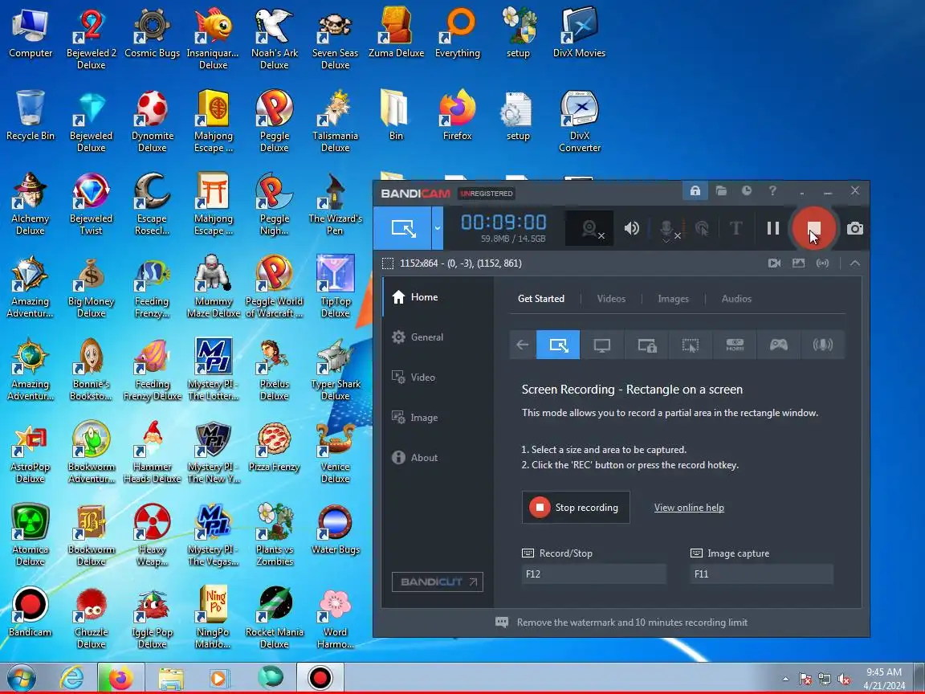Open the output folder icon

pyautogui.click(x=721, y=190)
